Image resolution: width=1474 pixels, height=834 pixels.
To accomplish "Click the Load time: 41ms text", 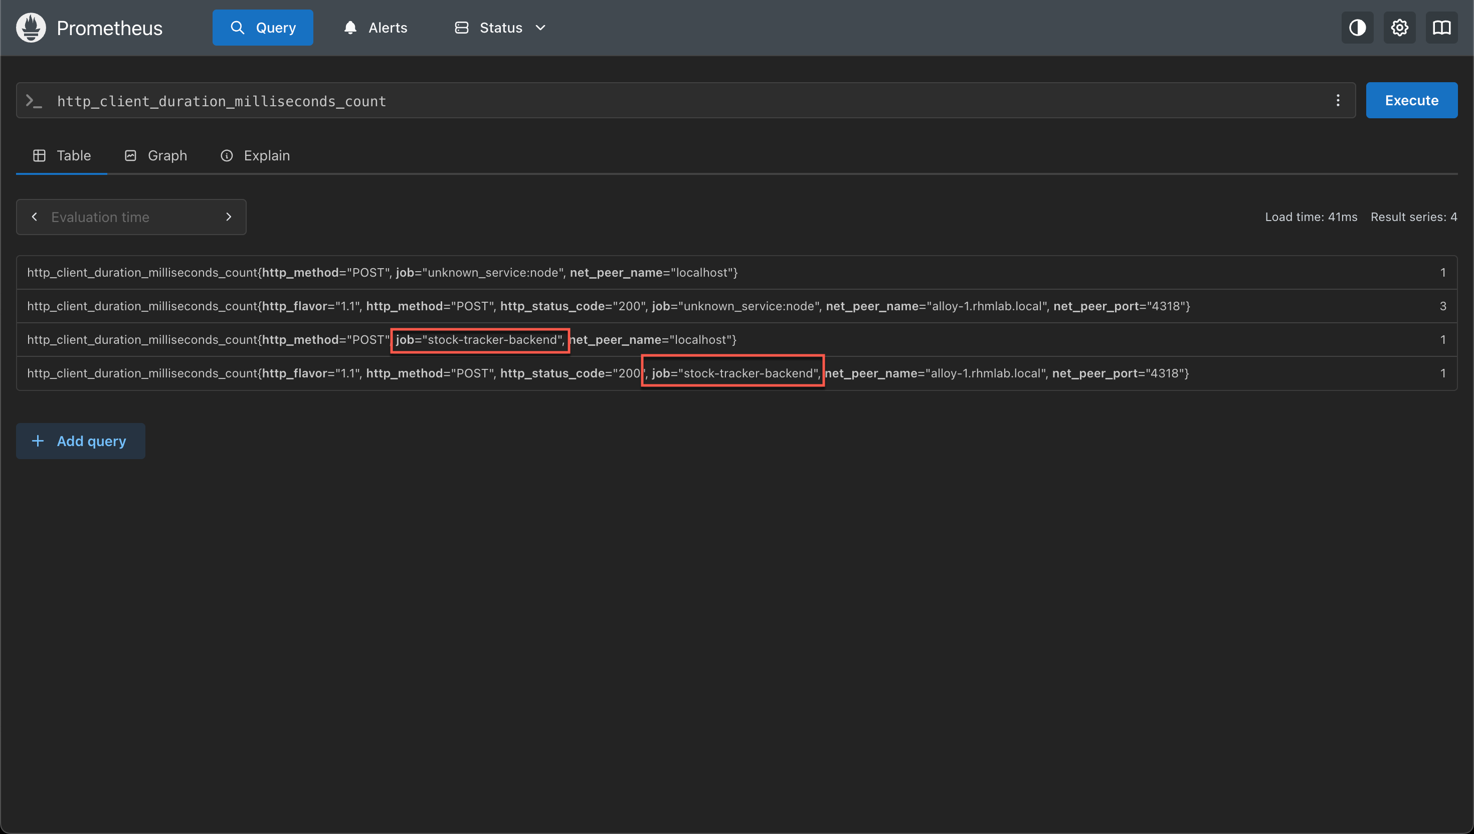I will pyautogui.click(x=1311, y=217).
